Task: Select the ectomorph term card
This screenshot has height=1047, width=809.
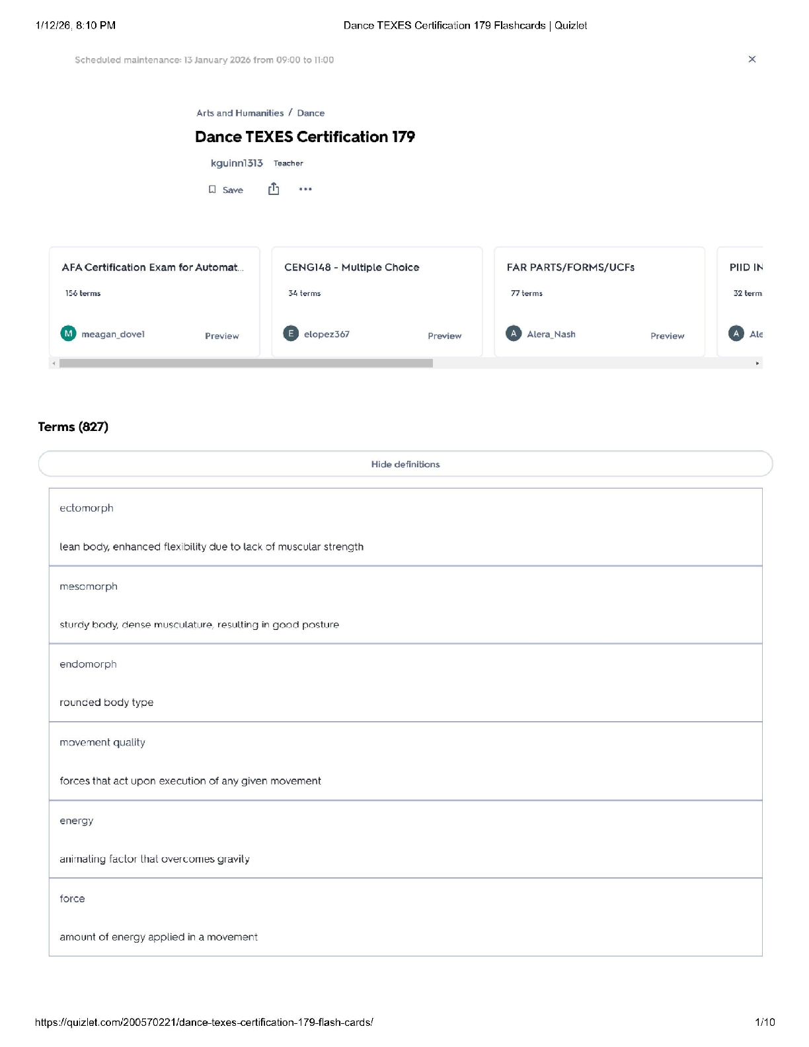Action: 405,527
